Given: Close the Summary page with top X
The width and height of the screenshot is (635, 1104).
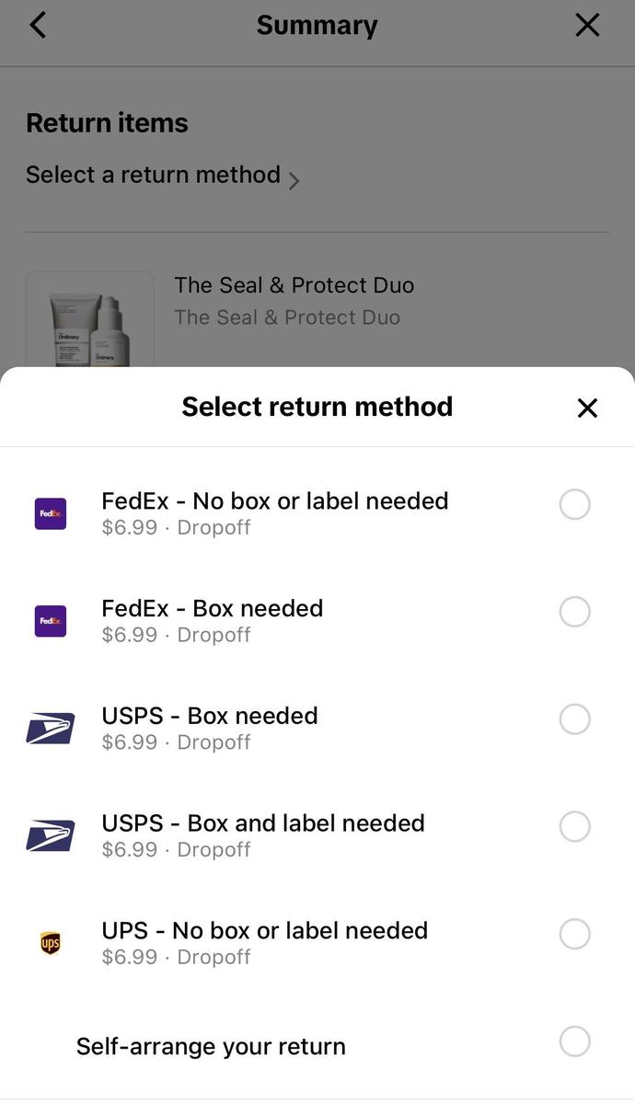Looking at the screenshot, I should point(587,25).
